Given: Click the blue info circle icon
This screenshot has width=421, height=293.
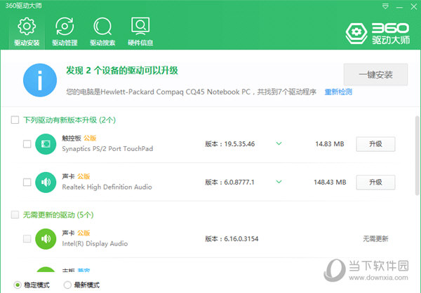Looking at the screenshot, I should pos(40,80).
